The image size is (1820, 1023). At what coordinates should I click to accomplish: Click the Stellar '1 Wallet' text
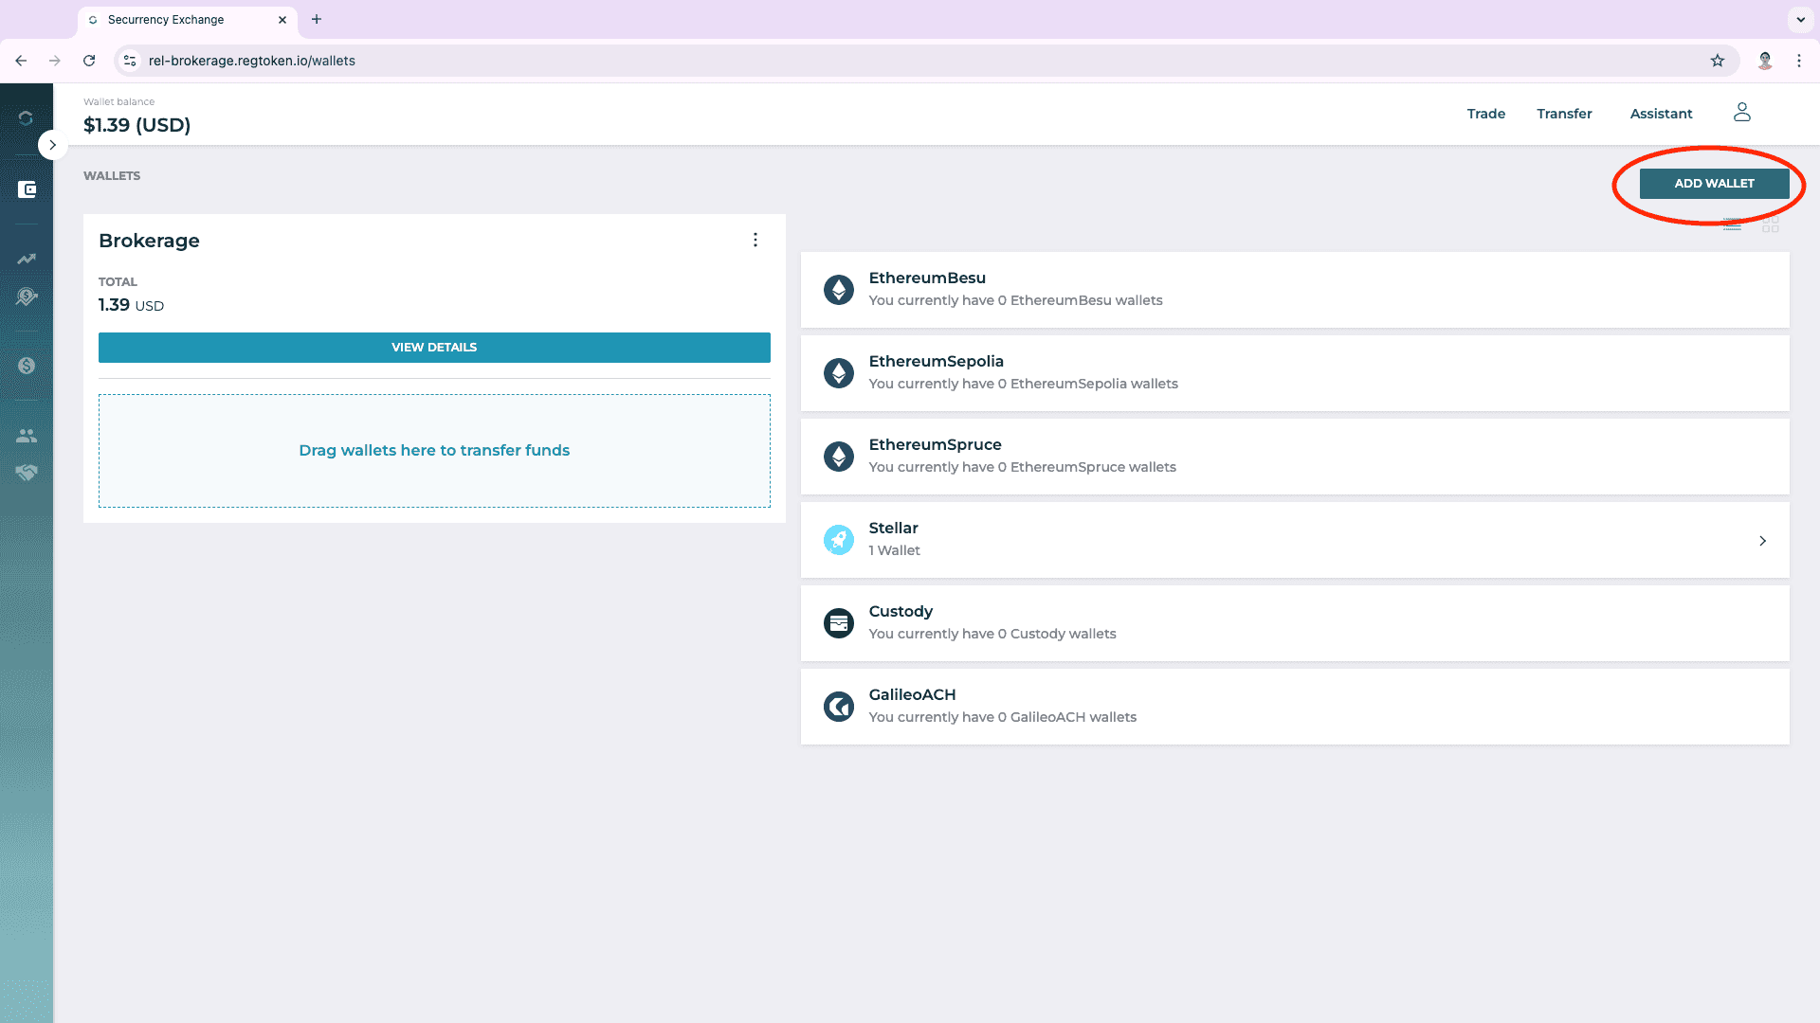(895, 551)
